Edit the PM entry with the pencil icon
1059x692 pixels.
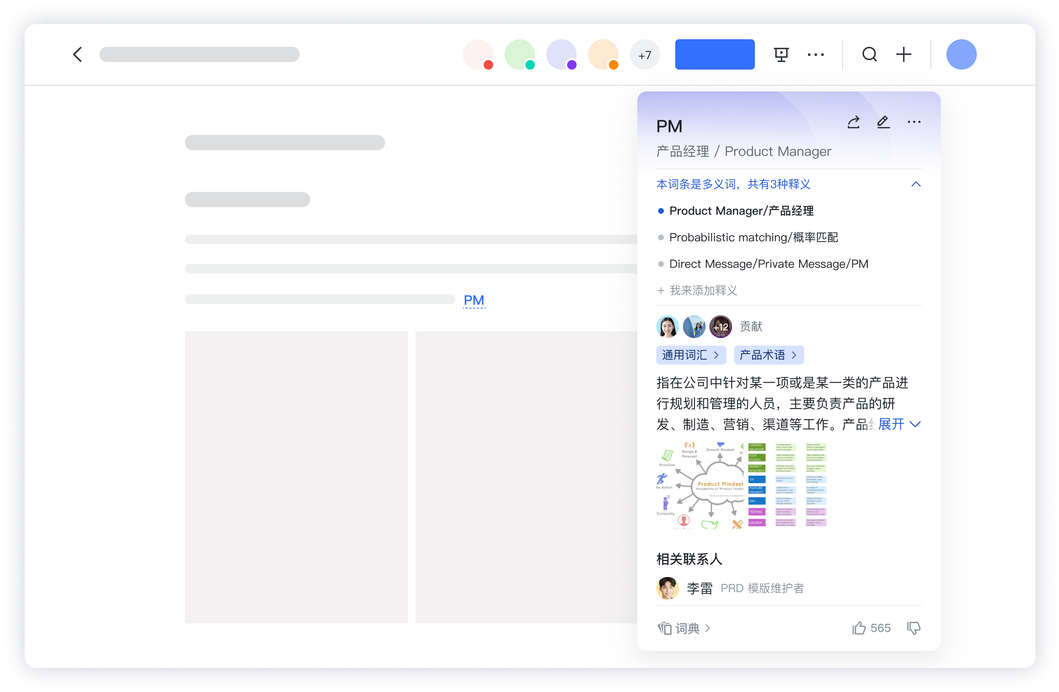[884, 122]
